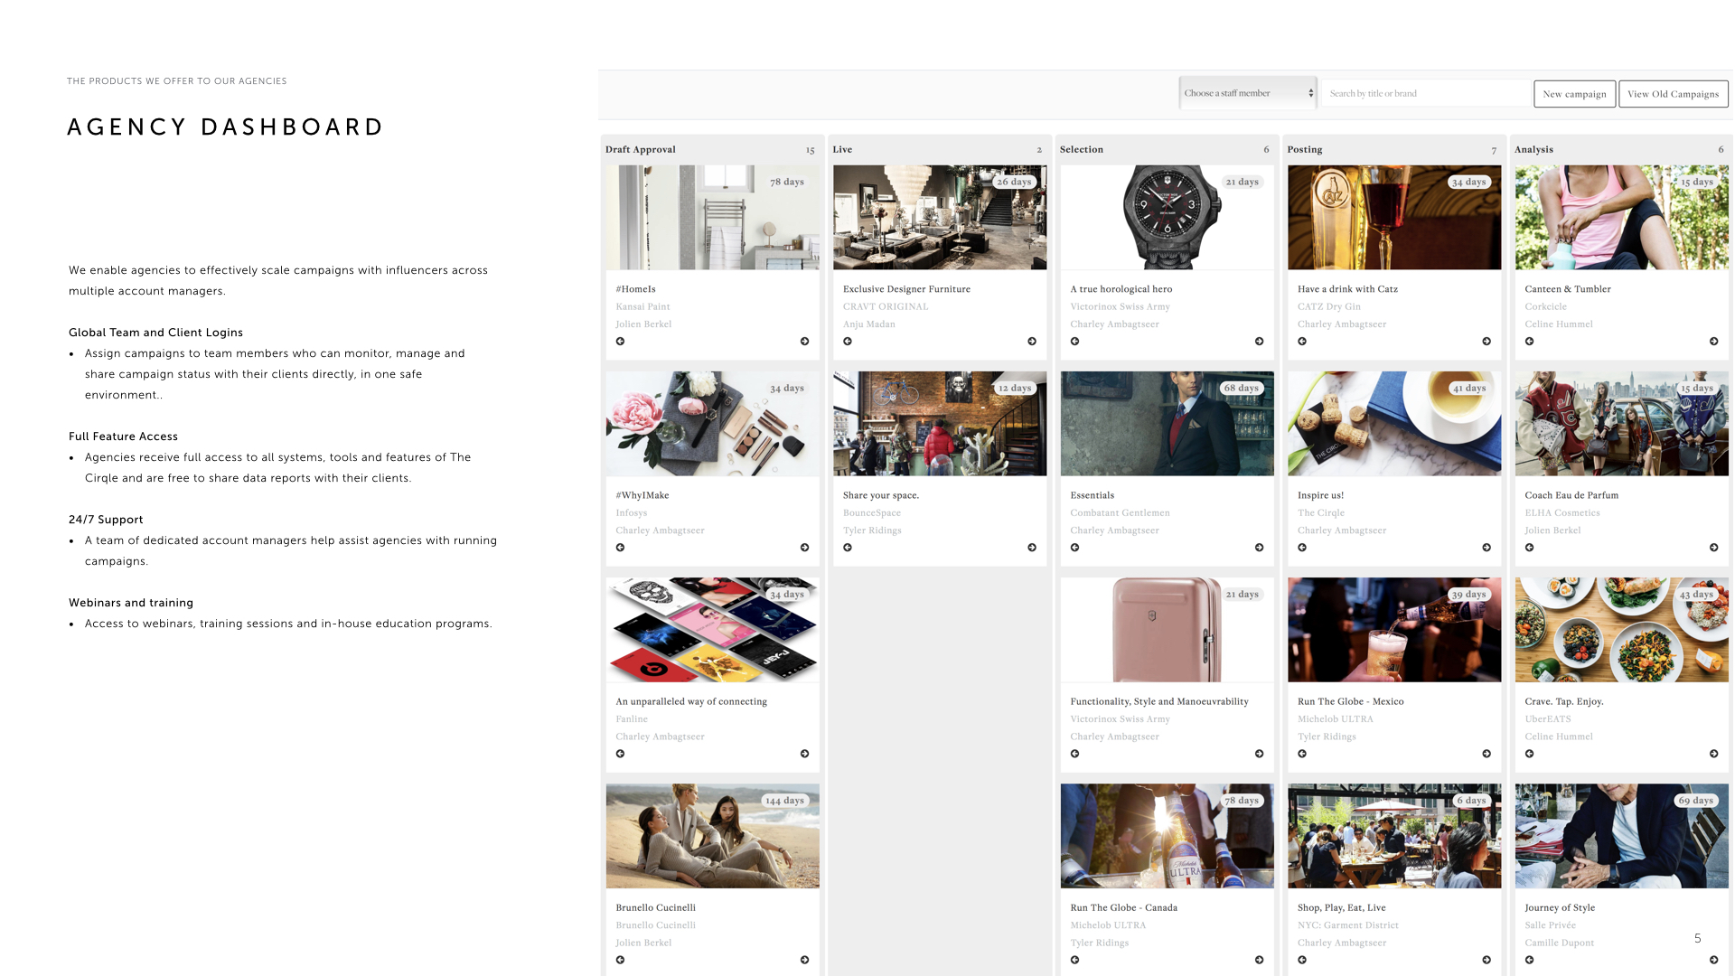Image resolution: width=1735 pixels, height=976 pixels.
Task: Click left arrow on A true horological hero card
Action: (1074, 342)
